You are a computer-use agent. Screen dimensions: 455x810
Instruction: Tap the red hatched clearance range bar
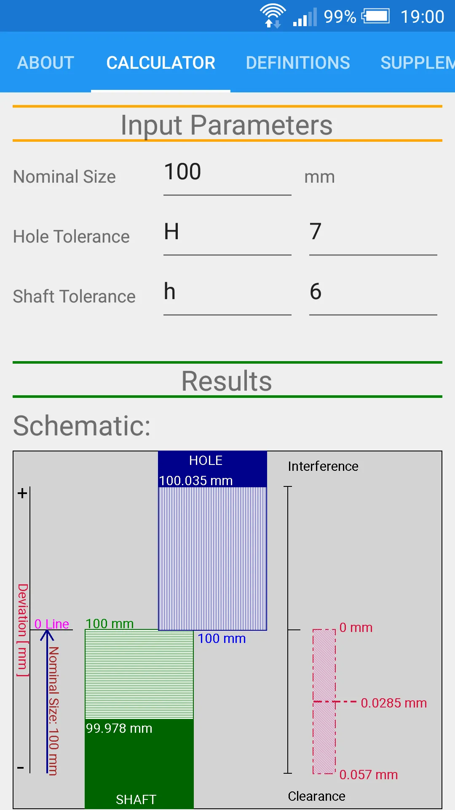[x=324, y=701]
